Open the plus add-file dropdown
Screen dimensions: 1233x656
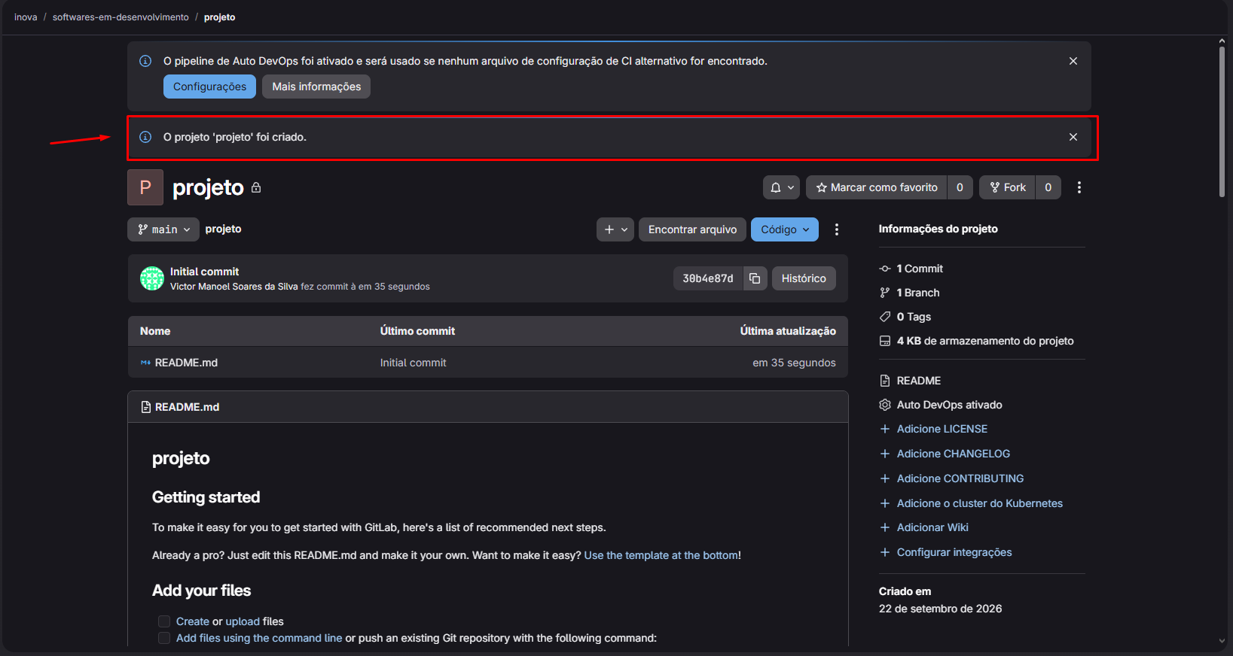pos(615,229)
